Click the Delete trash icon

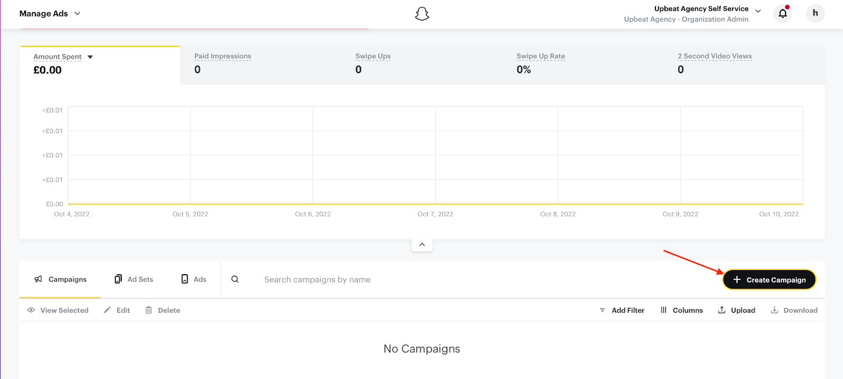(149, 310)
